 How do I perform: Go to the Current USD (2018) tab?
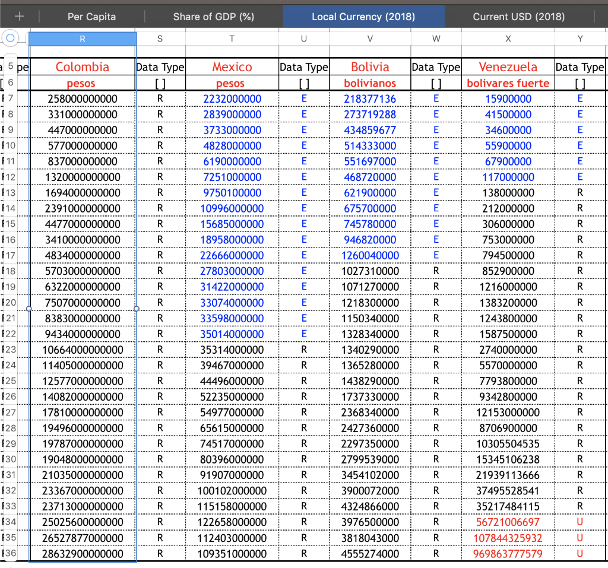pyautogui.click(x=518, y=17)
